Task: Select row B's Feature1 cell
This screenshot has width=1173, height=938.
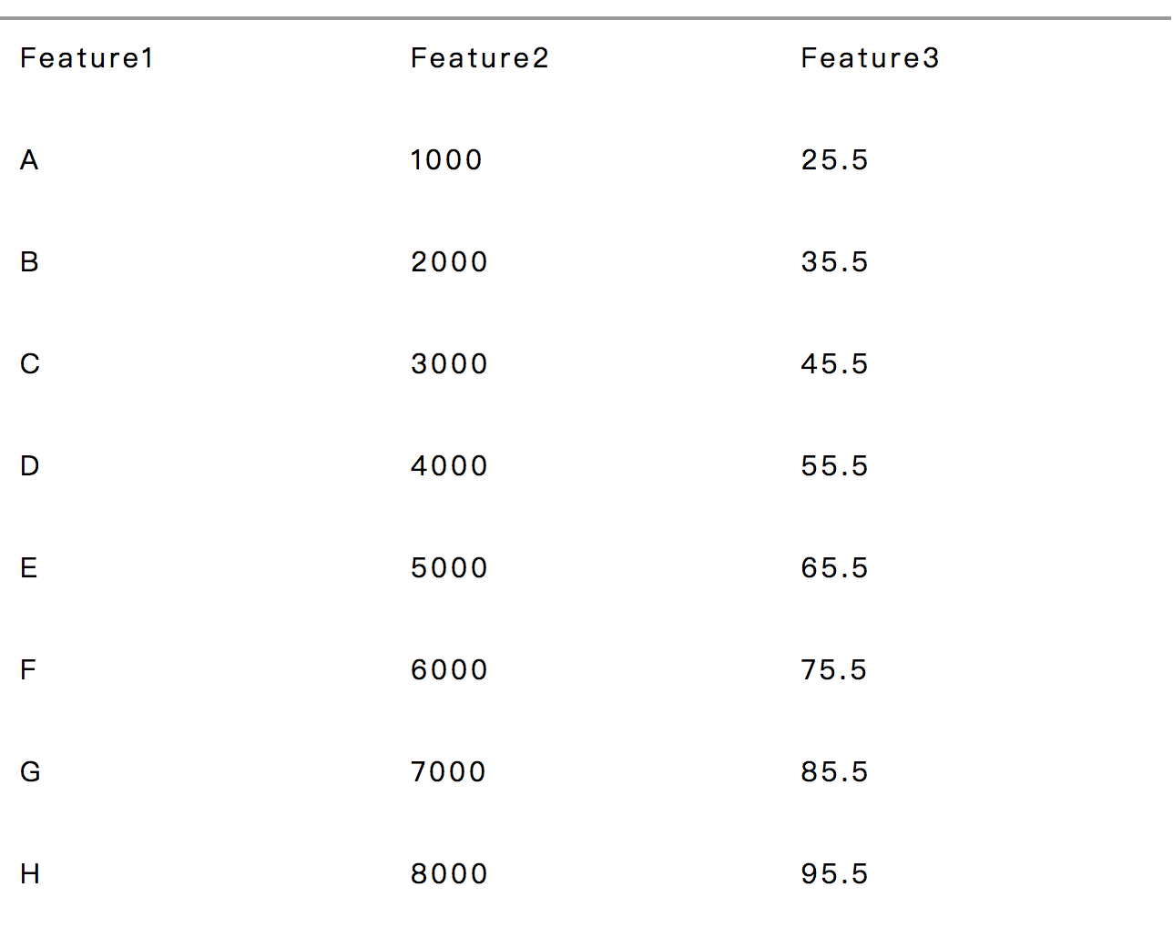Action: click(x=30, y=262)
